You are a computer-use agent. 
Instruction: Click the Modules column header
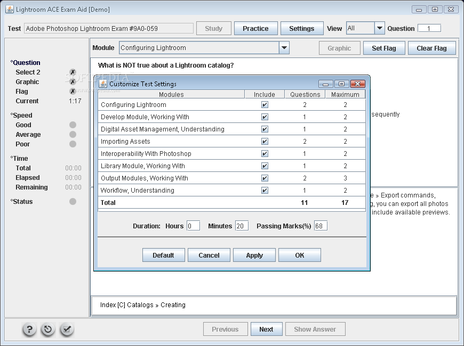click(171, 95)
